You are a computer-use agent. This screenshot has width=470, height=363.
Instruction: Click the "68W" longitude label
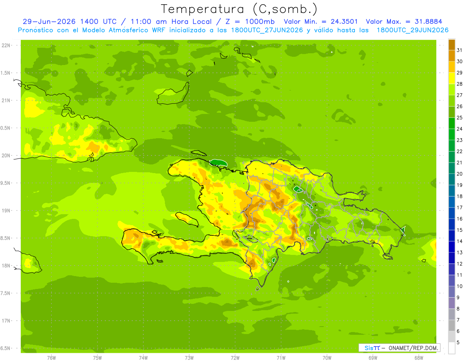(419, 358)
